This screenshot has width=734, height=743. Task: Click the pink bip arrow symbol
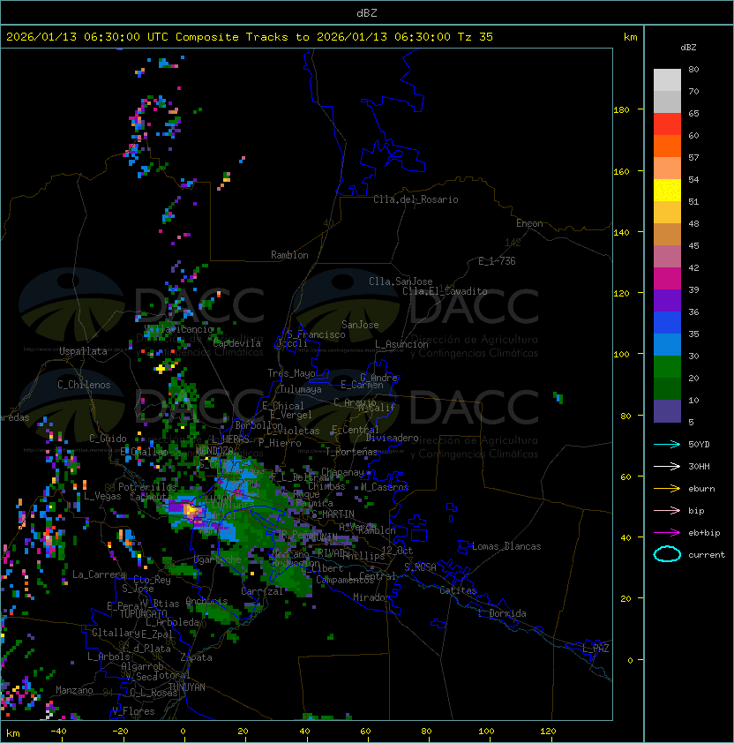click(667, 511)
